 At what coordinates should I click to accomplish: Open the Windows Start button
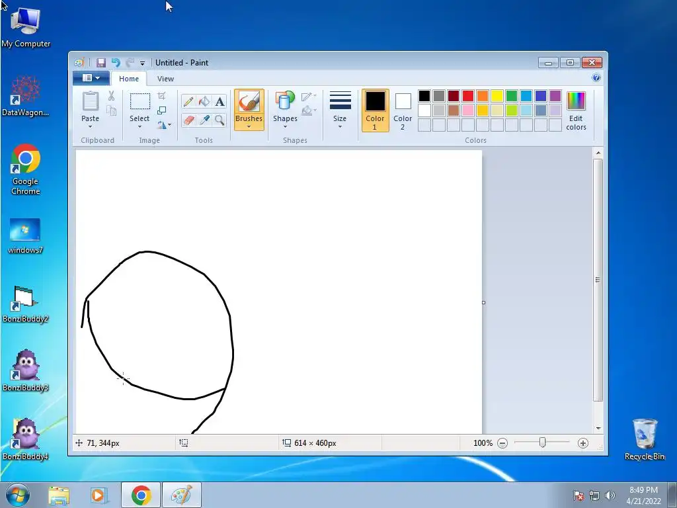pyautogui.click(x=18, y=495)
